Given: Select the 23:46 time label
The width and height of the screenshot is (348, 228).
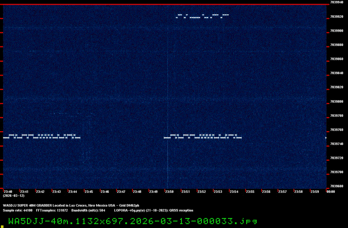Looking at the screenshot, I should point(105,192).
